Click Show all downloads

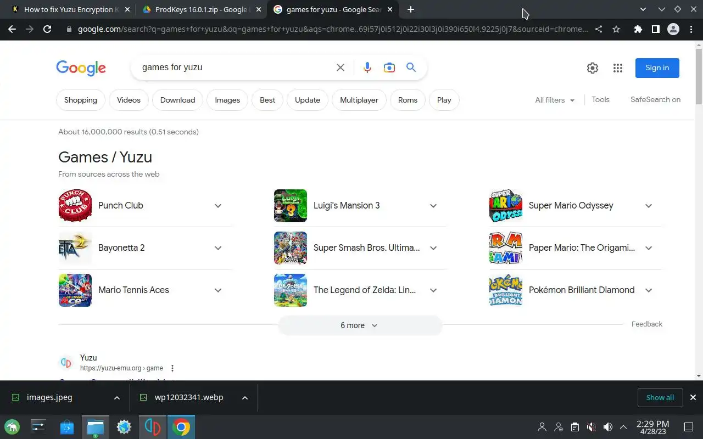[x=660, y=397]
